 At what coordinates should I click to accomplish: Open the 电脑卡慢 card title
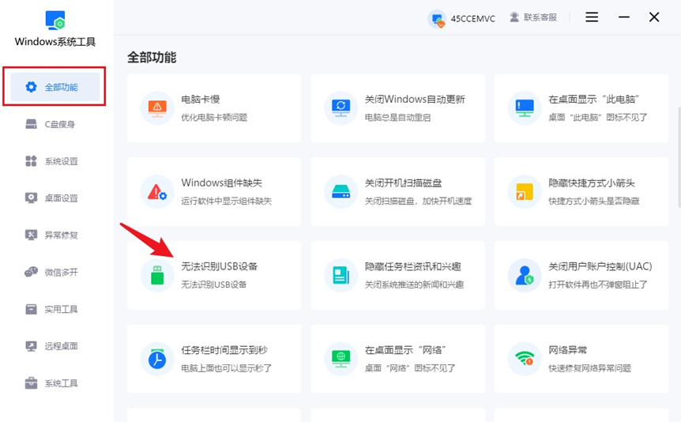click(x=200, y=99)
